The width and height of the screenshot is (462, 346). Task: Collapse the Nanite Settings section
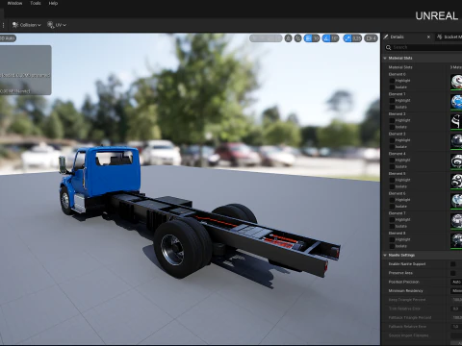click(385, 255)
